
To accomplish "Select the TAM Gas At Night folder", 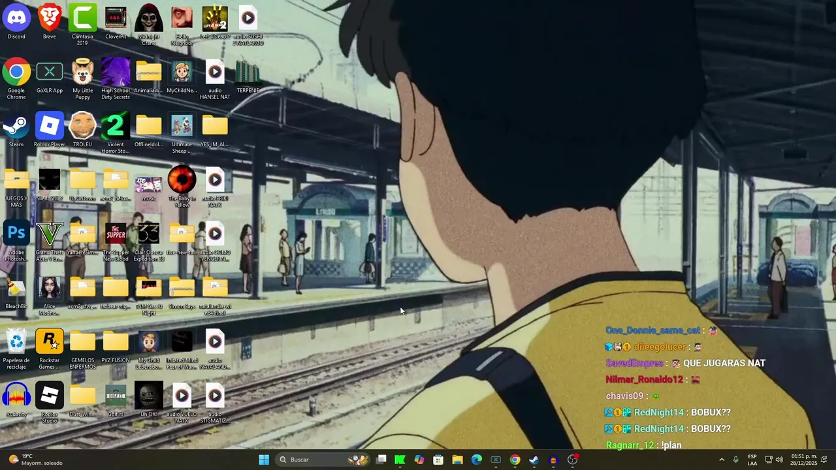I will (149, 295).
